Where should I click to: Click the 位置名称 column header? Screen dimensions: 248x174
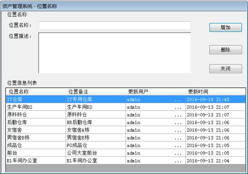pos(36,92)
